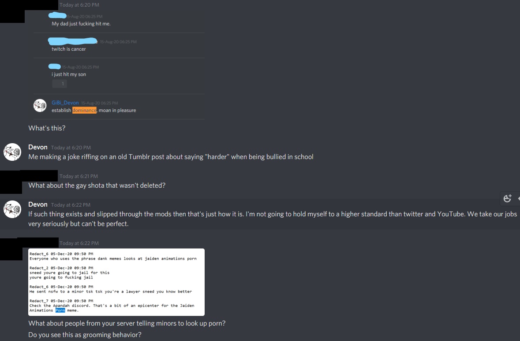This screenshot has width=520, height=341.
Task: Click the "My dad just fucking hit me" quote
Action: click(81, 24)
